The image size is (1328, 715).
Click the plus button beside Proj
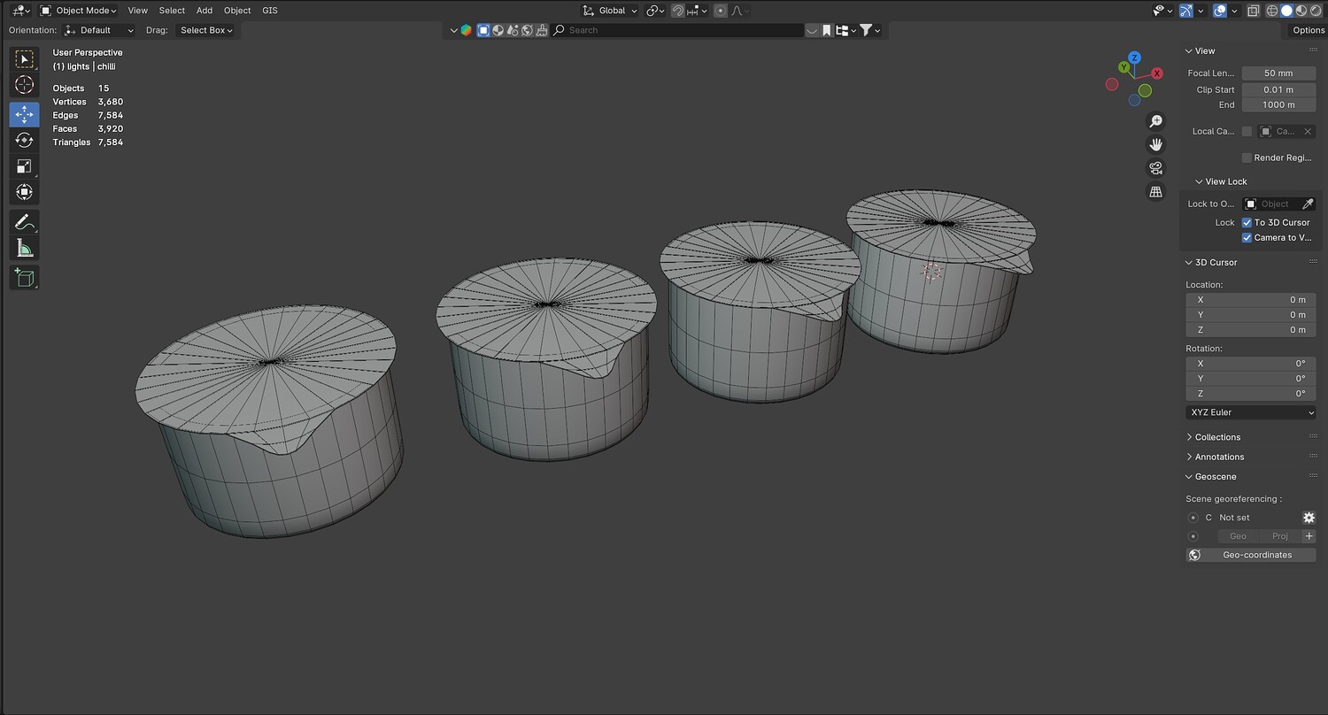tap(1309, 536)
